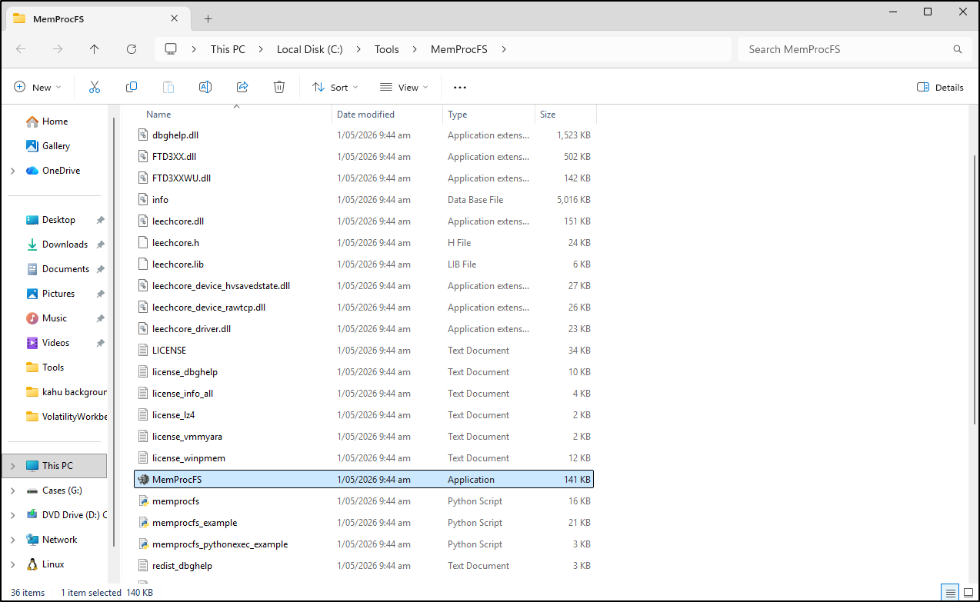Open the See more ellipsis menu
The height and width of the screenshot is (602, 980).
pyautogui.click(x=460, y=88)
